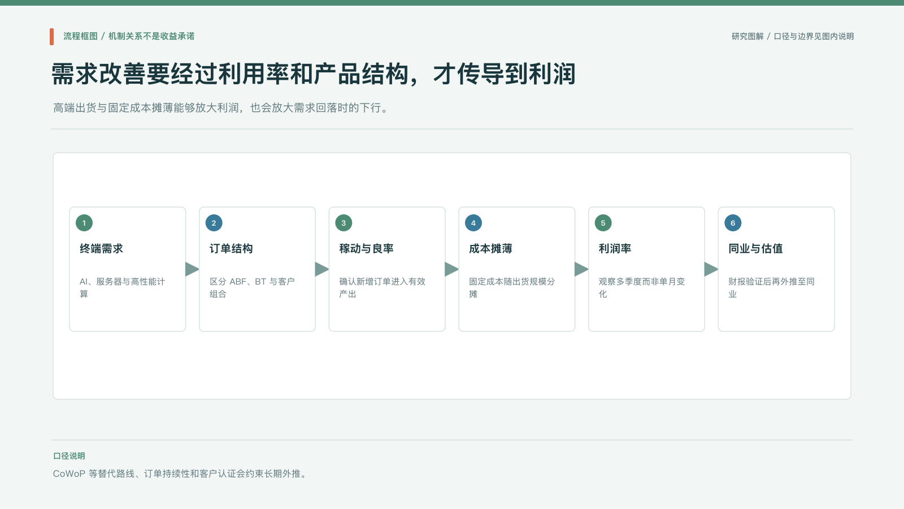Click the step 1 number badge
The image size is (904, 509).
[x=84, y=223]
